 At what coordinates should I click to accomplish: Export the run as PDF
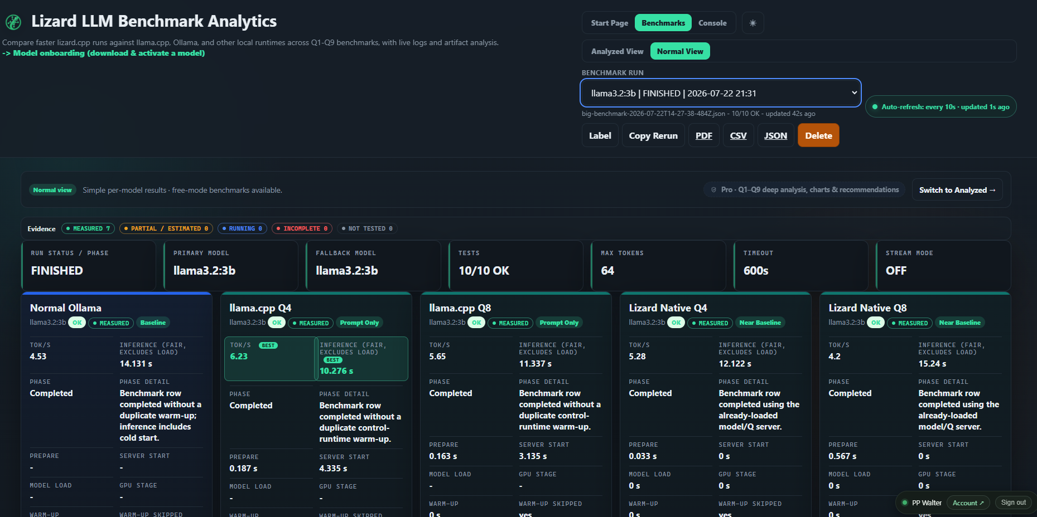[704, 135]
